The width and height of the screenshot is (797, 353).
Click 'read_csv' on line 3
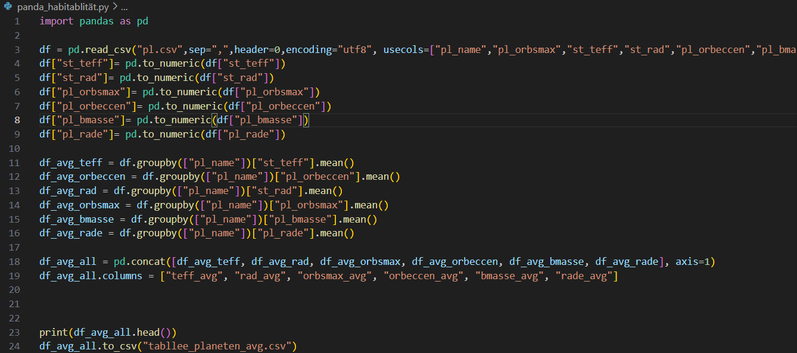coord(108,49)
